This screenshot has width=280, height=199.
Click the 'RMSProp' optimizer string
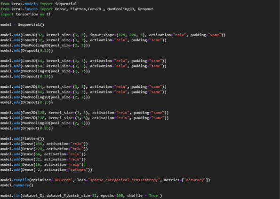click(x=63, y=180)
